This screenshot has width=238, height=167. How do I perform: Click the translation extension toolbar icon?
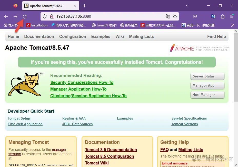click(213, 16)
